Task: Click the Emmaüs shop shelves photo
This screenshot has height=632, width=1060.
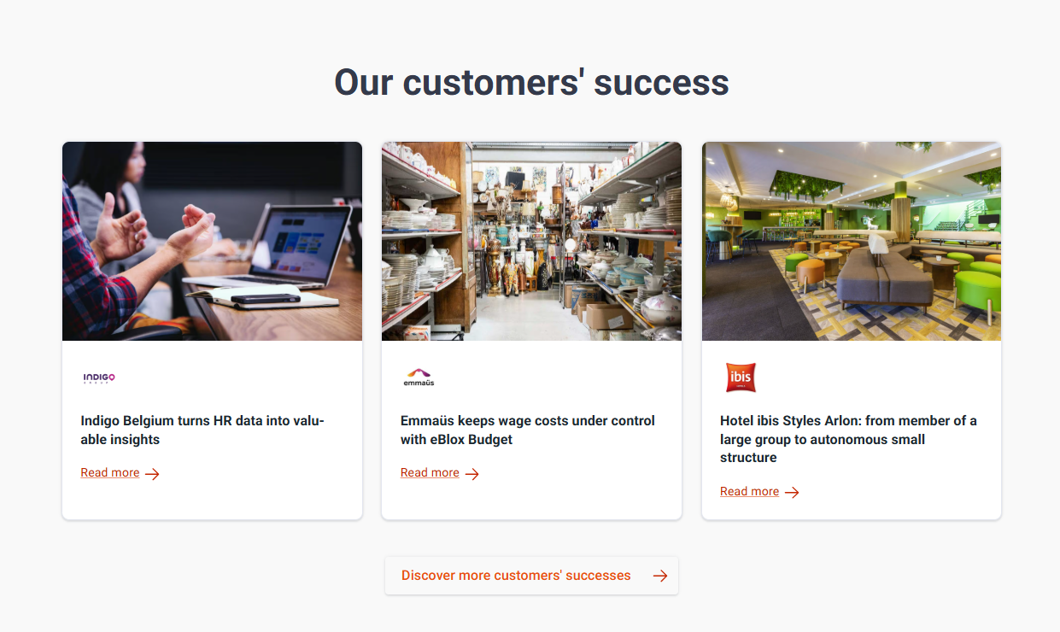Action: click(x=531, y=241)
